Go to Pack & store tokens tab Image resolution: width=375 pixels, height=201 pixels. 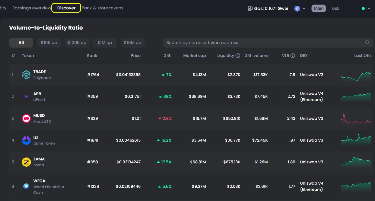102,8
